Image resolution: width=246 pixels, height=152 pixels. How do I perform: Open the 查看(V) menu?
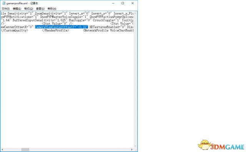tap(40, 8)
